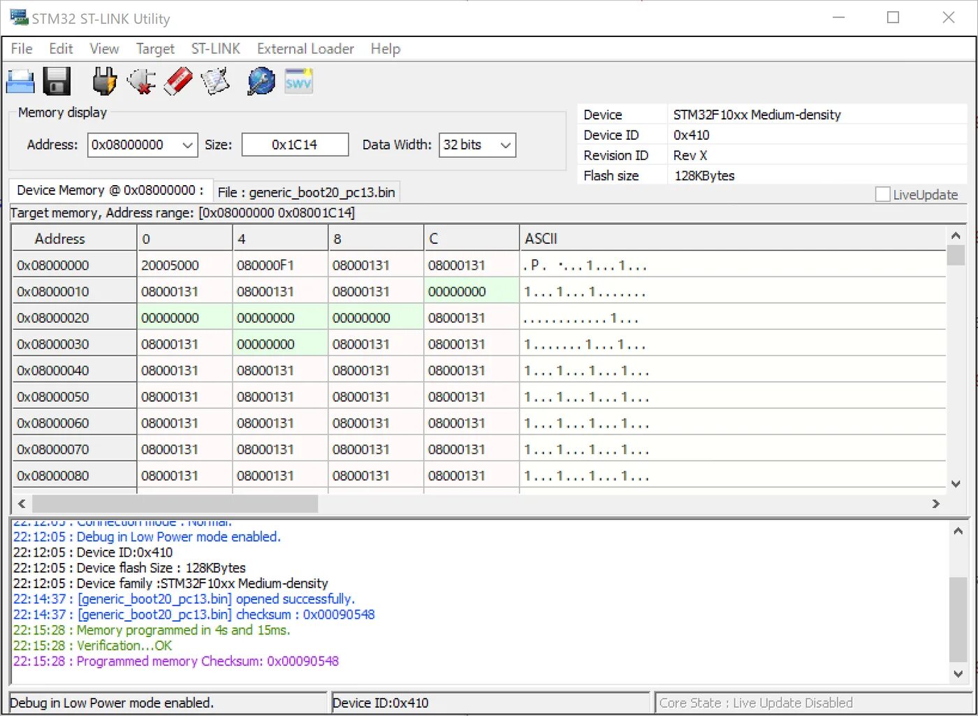This screenshot has width=978, height=716.
Task: Open Data Width 32 bits dropdown
Action: click(506, 145)
